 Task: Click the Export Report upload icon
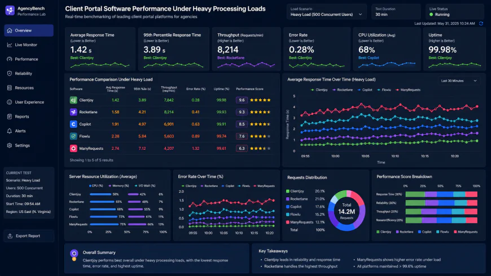pyautogui.click(x=10, y=236)
